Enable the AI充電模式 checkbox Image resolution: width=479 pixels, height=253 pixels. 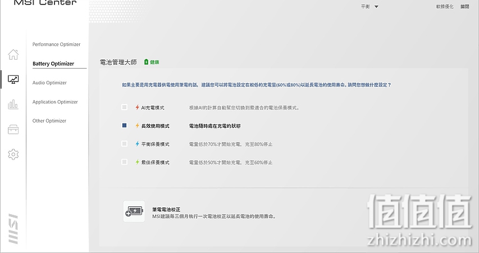(x=124, y=107)
